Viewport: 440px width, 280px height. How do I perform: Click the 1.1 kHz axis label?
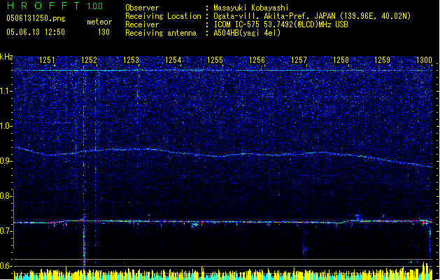click(6, 91)
